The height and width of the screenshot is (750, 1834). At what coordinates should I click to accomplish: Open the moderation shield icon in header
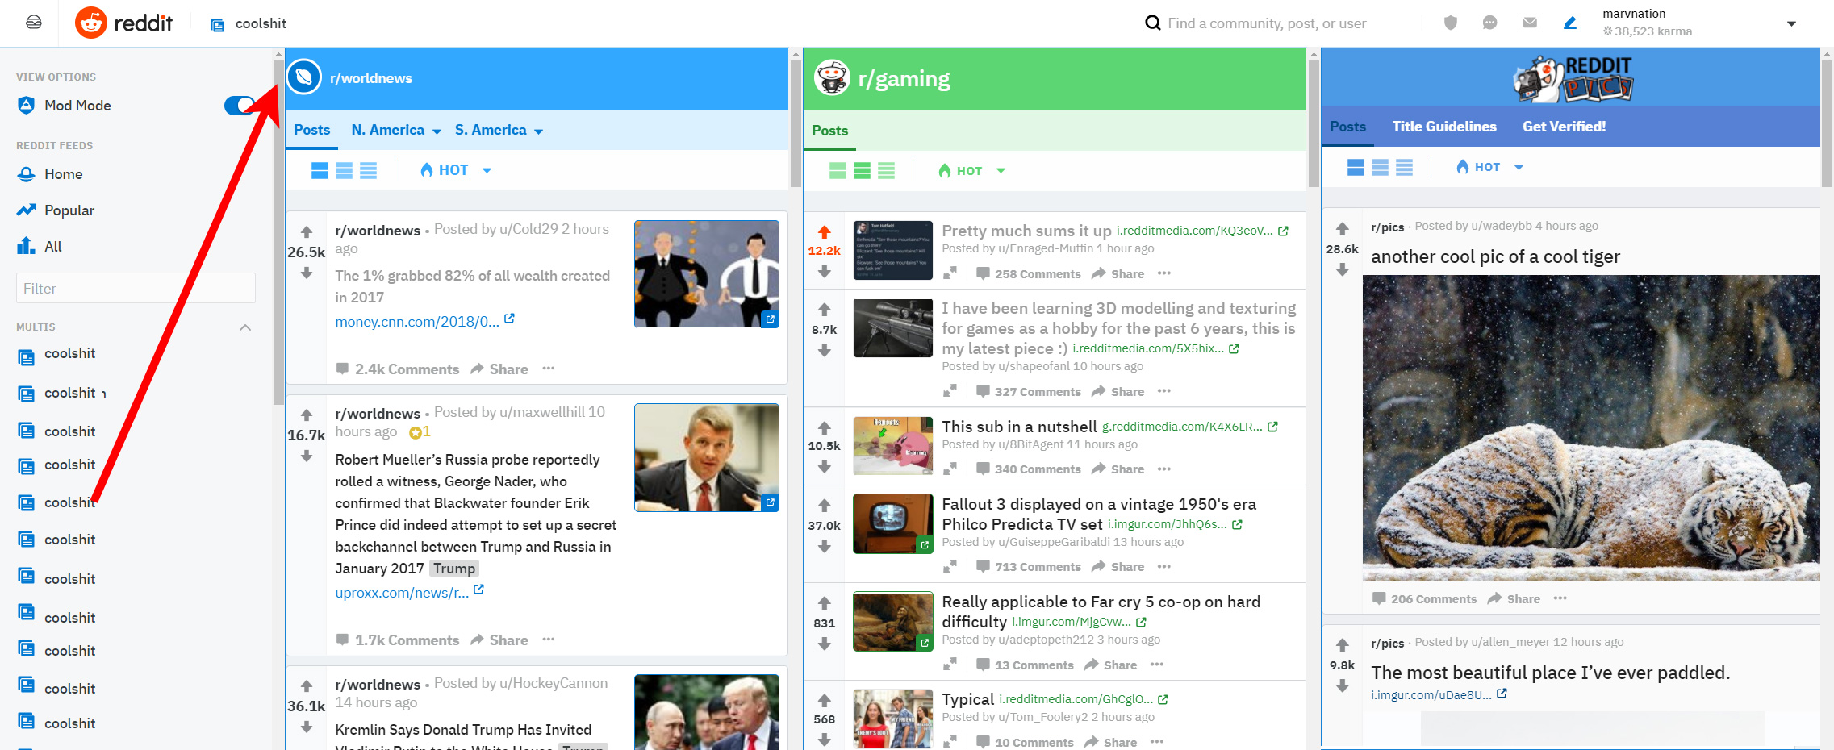[1450, 23]
